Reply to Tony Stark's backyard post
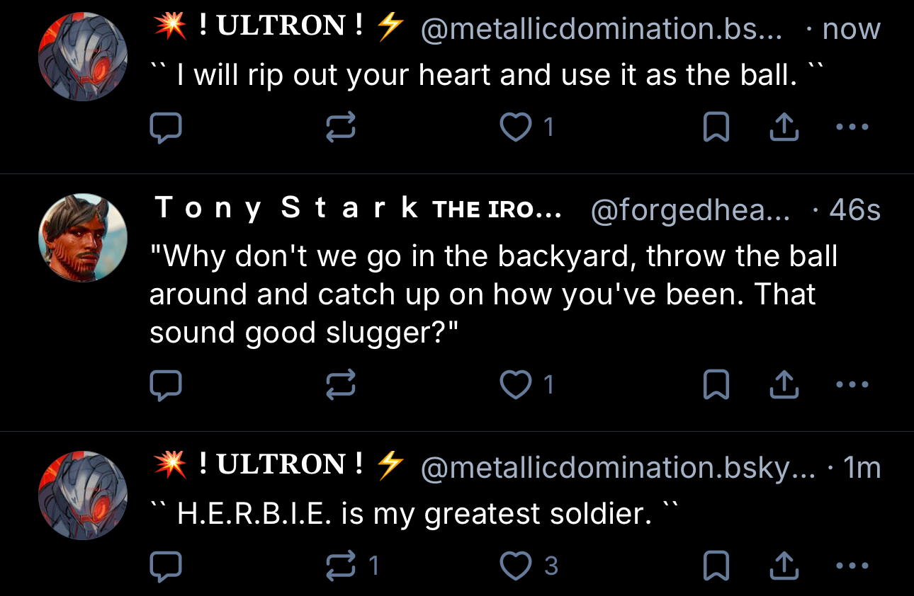The image size is (914, 596). pyautogui.click(x=167, y=385)
